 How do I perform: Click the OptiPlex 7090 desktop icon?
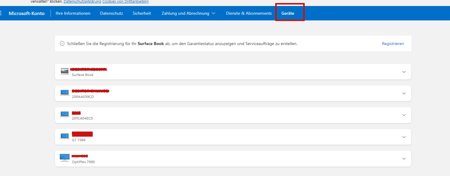65,158
